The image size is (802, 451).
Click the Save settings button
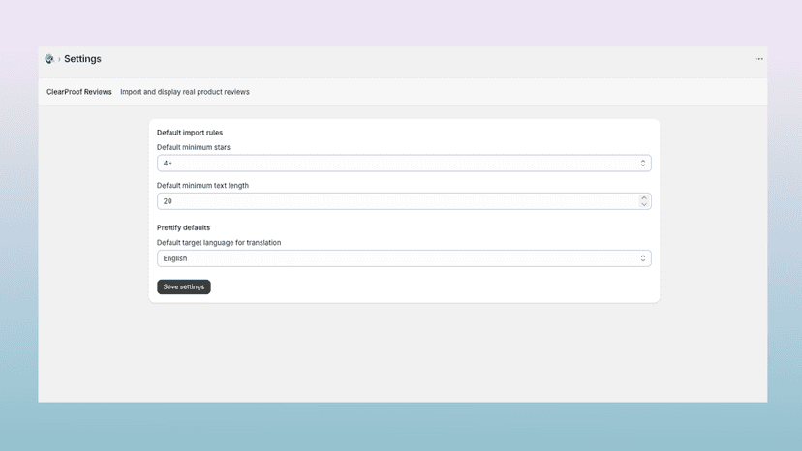point(184,286)
